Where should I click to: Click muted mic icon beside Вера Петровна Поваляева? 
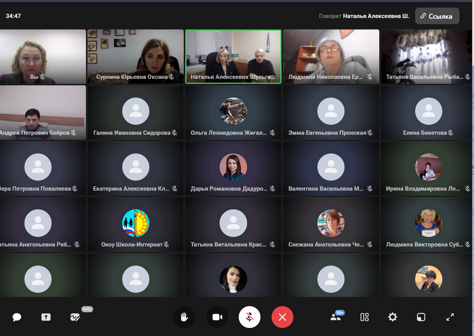[x=75, y=189]
